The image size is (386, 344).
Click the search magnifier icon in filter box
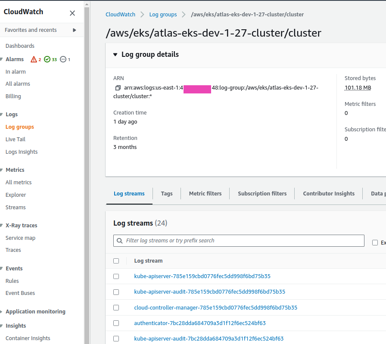(x=120, y=241)
